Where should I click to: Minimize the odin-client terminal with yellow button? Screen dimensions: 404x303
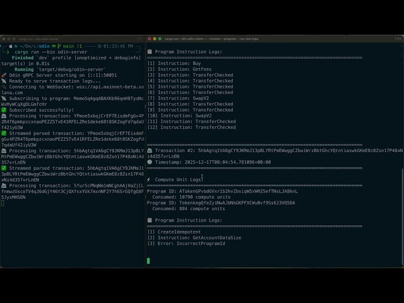point(155,39)
